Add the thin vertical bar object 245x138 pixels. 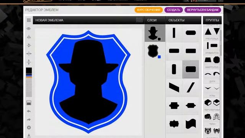(174, 33)
